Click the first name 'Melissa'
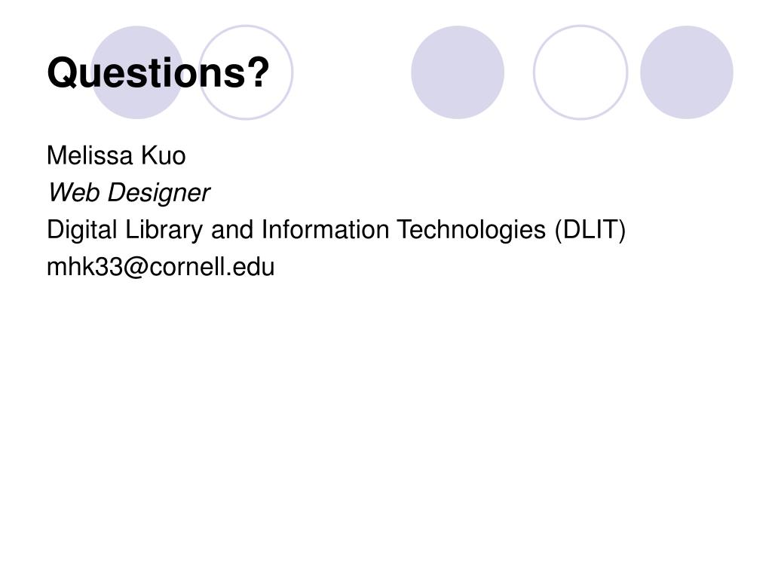Screen dimensions: 772x579 tap(90, 155)
